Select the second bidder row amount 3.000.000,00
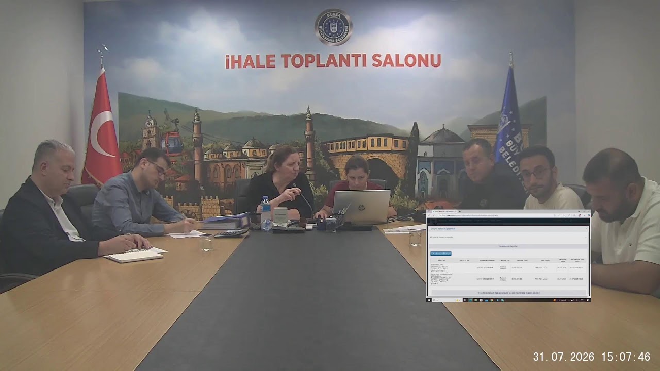The height and width of the screenshot is (371, 660). [x=517, y=279]
